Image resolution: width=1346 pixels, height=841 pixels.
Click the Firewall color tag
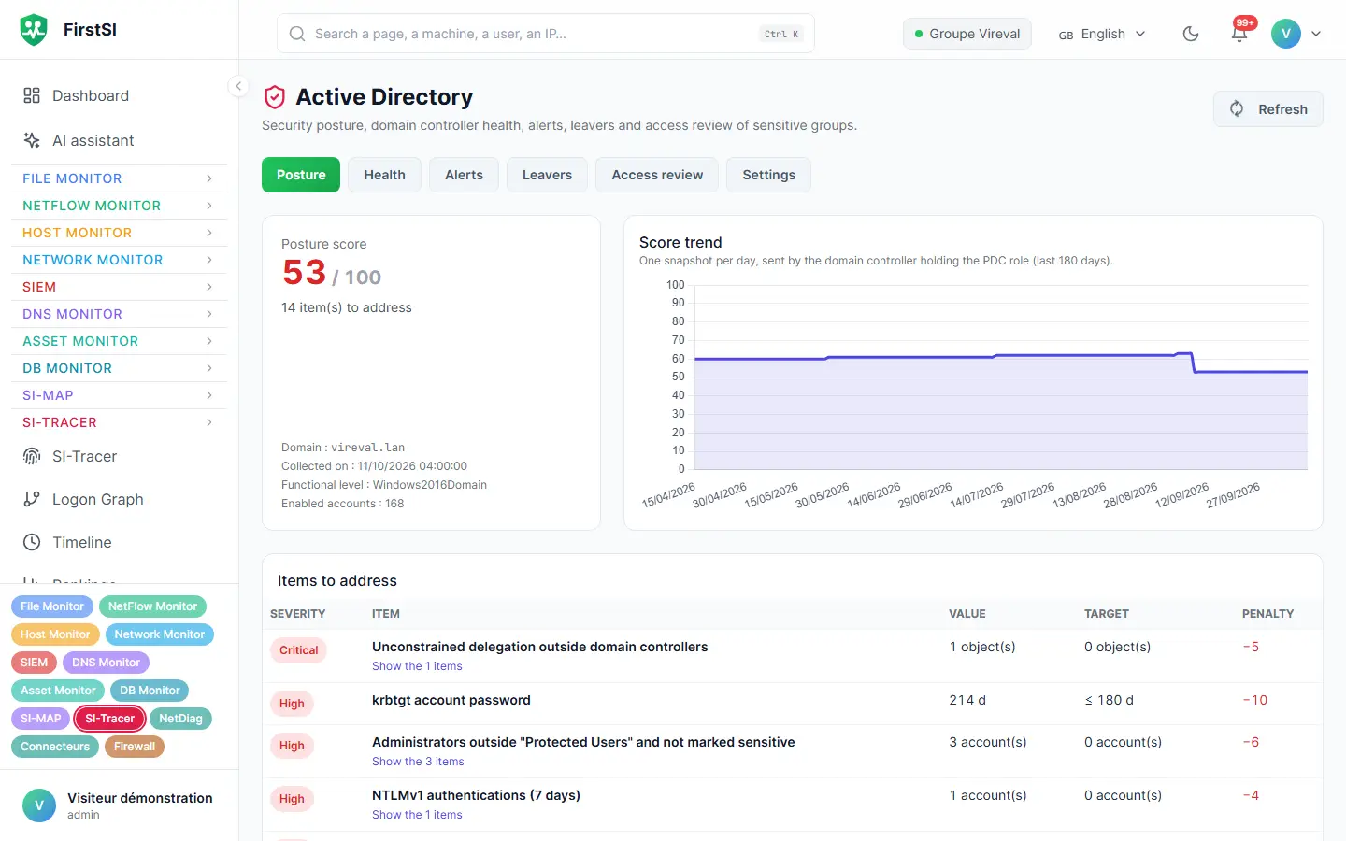point(135,747)
